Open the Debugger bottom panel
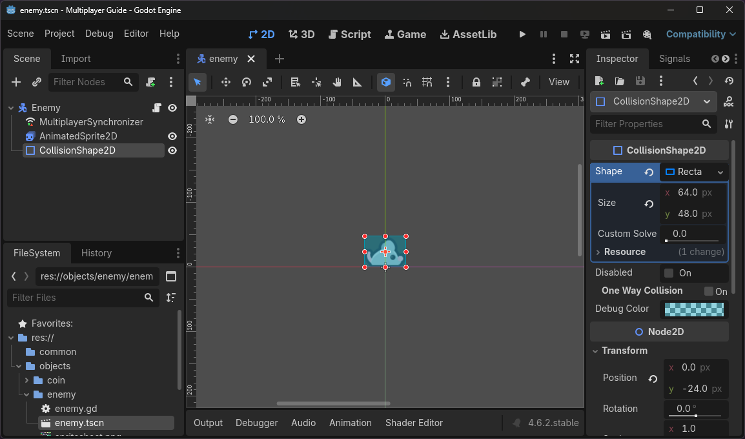745x439 pixels. pyautogui.click(x=256, y=423)
